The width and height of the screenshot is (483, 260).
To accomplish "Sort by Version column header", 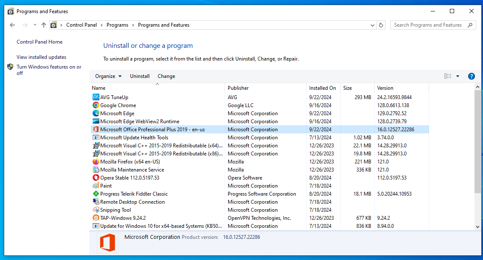I will click(x=401, y=88).
